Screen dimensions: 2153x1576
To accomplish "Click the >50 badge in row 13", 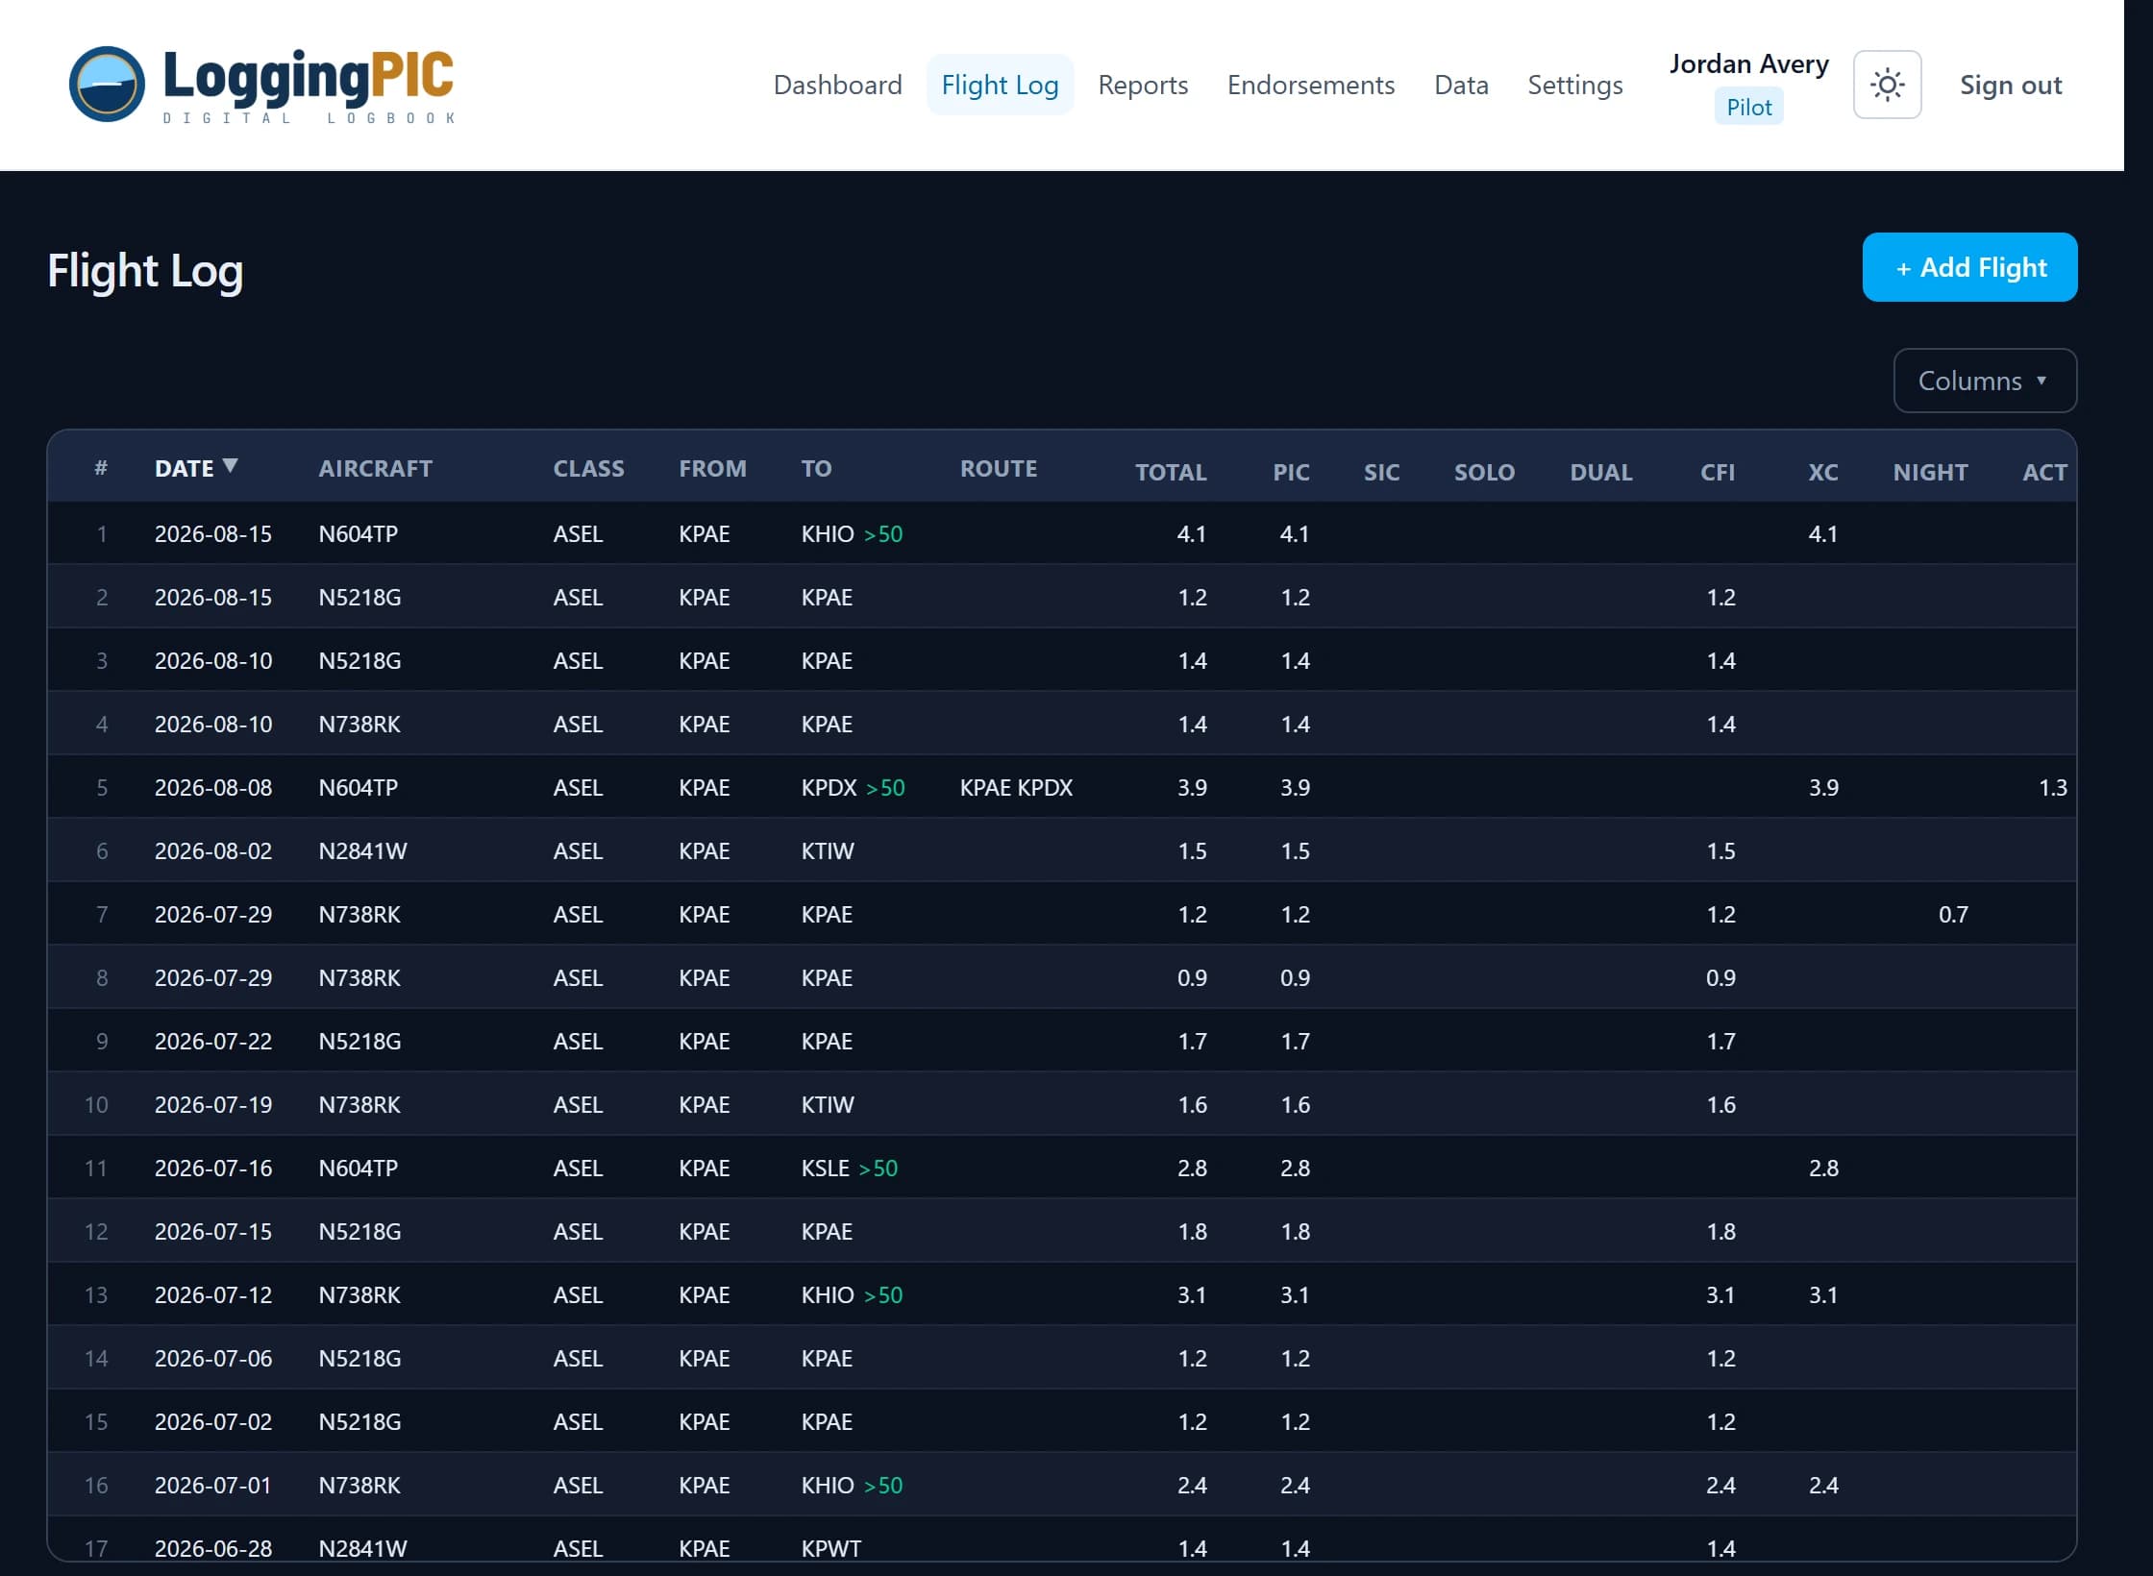I will tap(883, 1294).
